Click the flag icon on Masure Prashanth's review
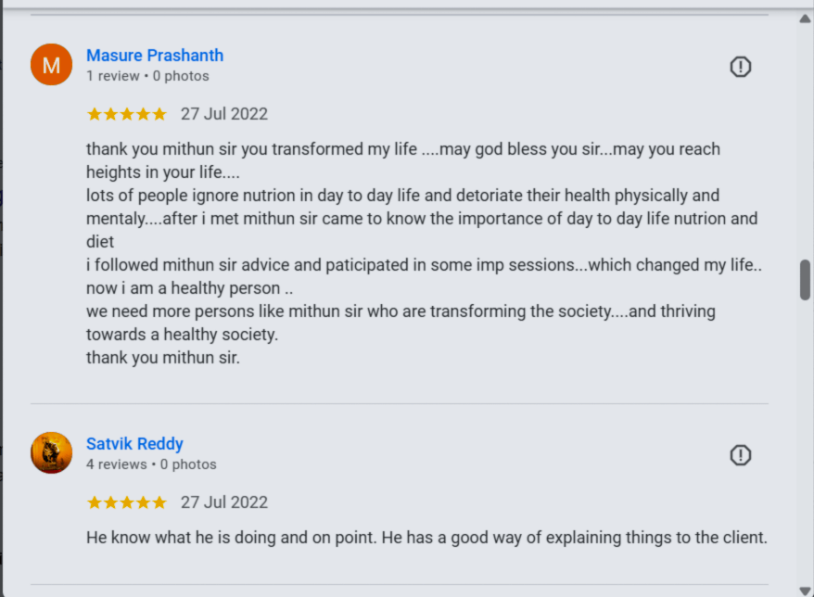 (740, 67)
